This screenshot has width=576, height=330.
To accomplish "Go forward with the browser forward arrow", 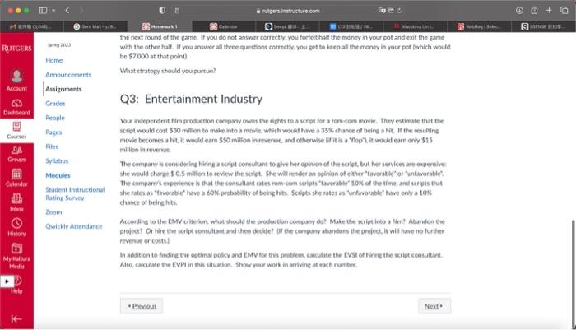I will pyautogui.click(x=81, y=11).
